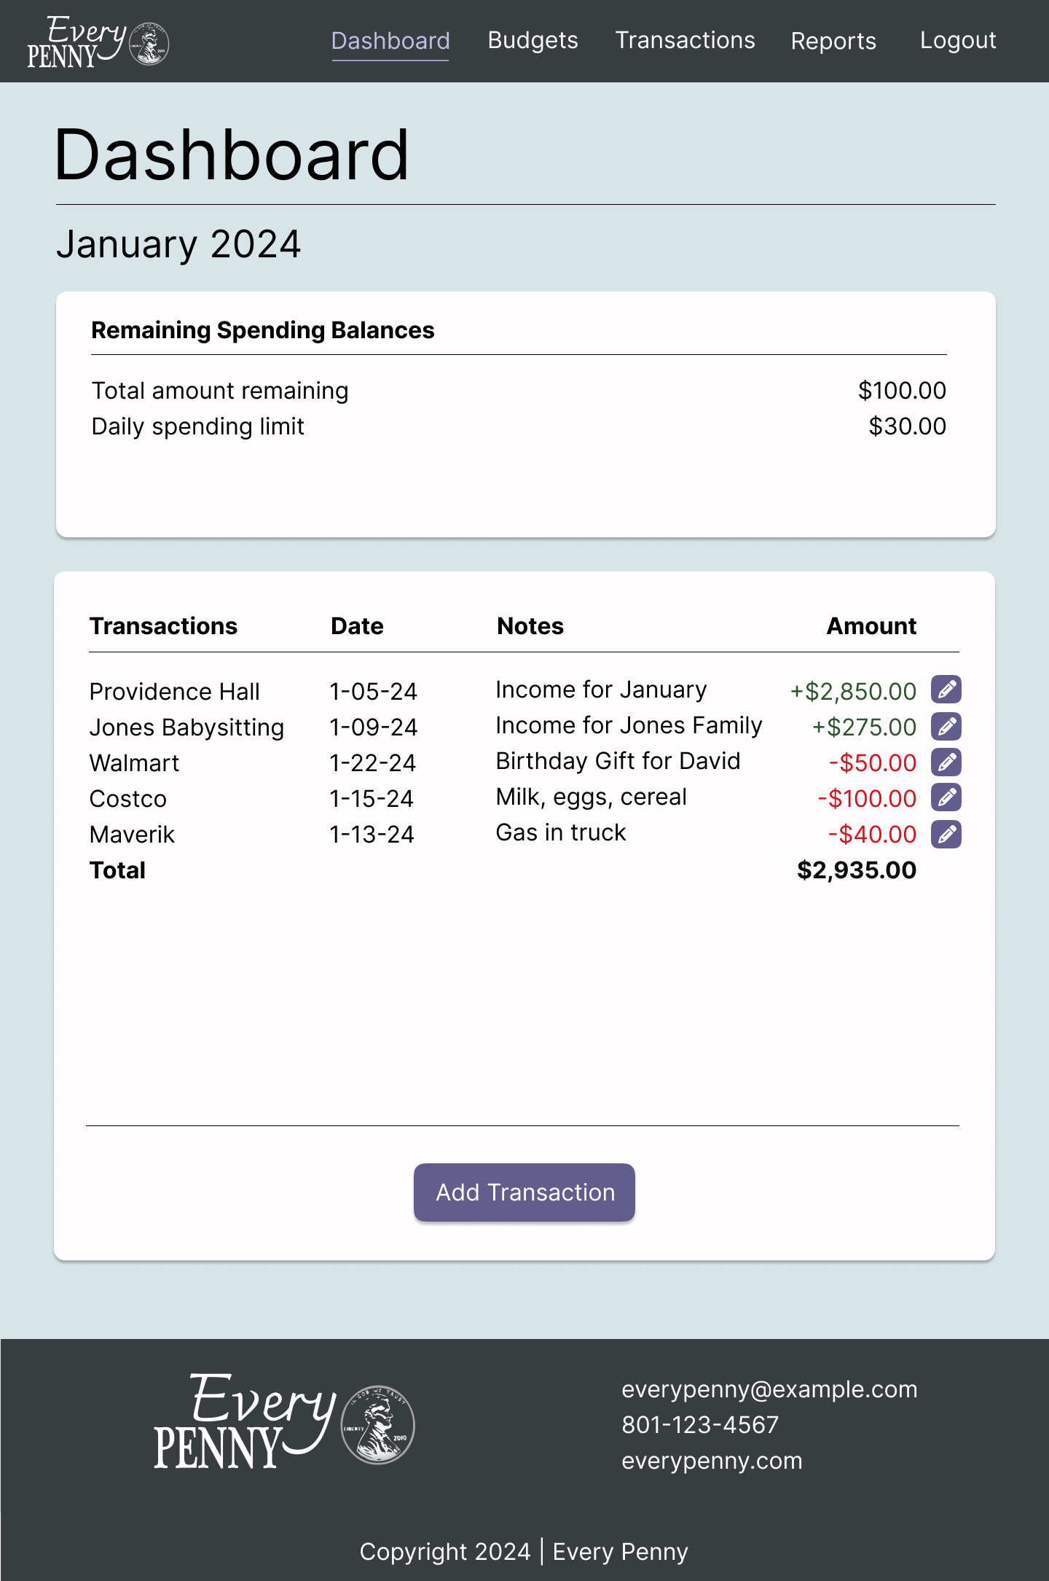Viewport: 1049px width, 1581px height.
Task: Click the Date column header
Action: tap(357, 626)
